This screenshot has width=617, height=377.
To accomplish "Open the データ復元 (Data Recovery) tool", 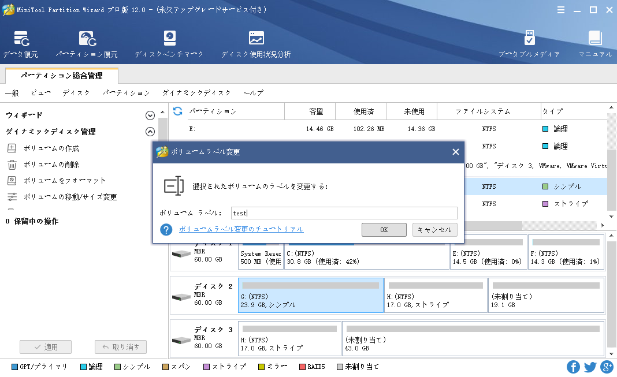I will (21, 44).
